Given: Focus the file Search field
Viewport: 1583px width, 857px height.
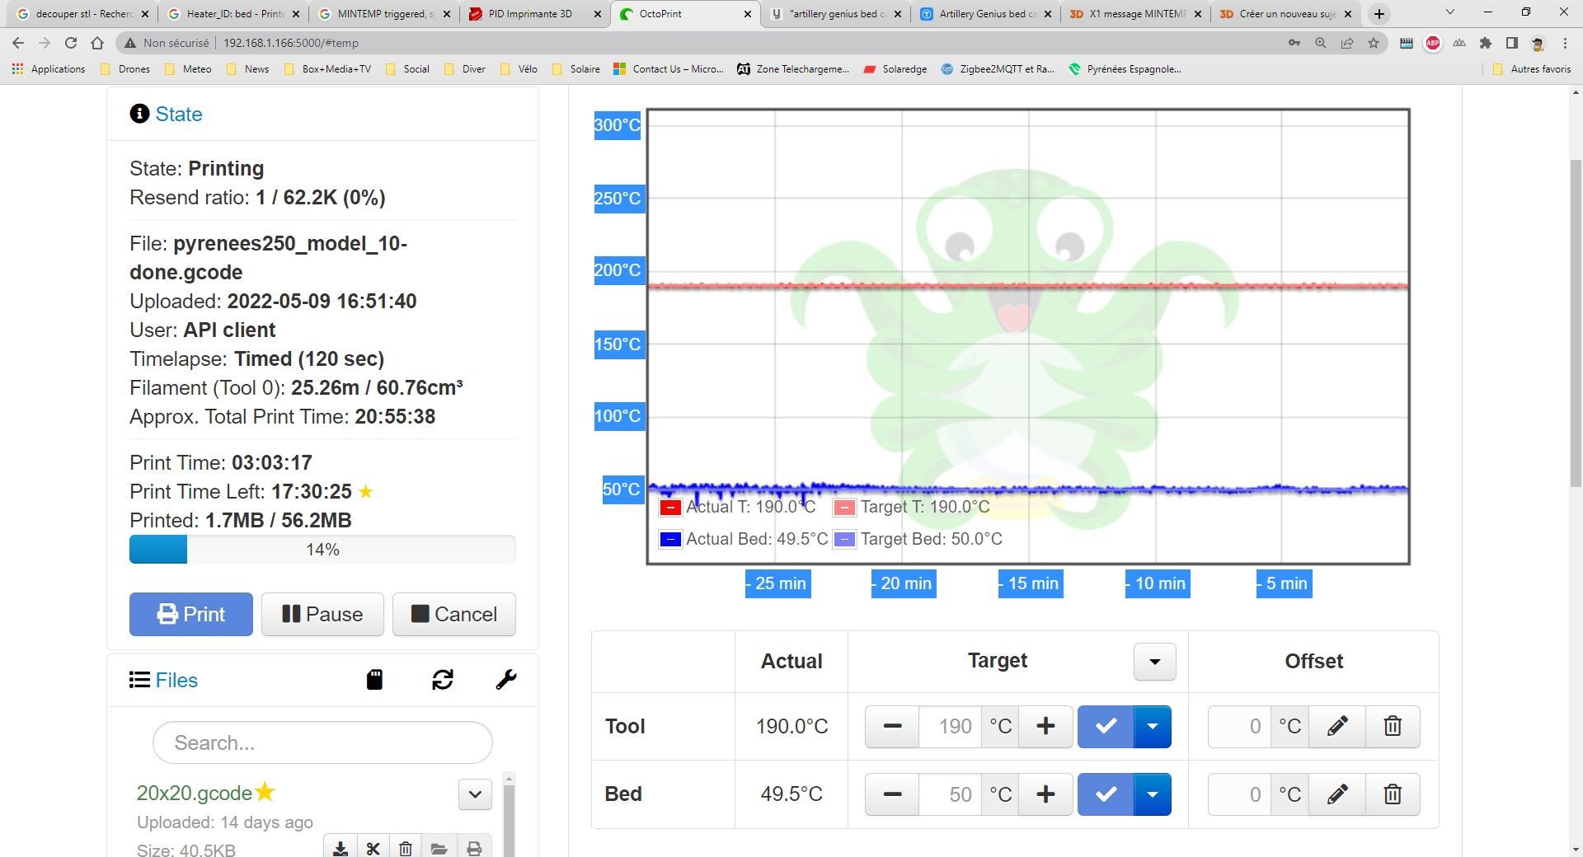Looking at the screenshot, I should [322, 742].
